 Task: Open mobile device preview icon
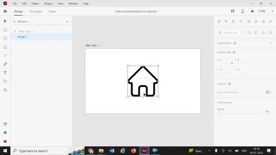pyautogui.click(x=242, y=11)
